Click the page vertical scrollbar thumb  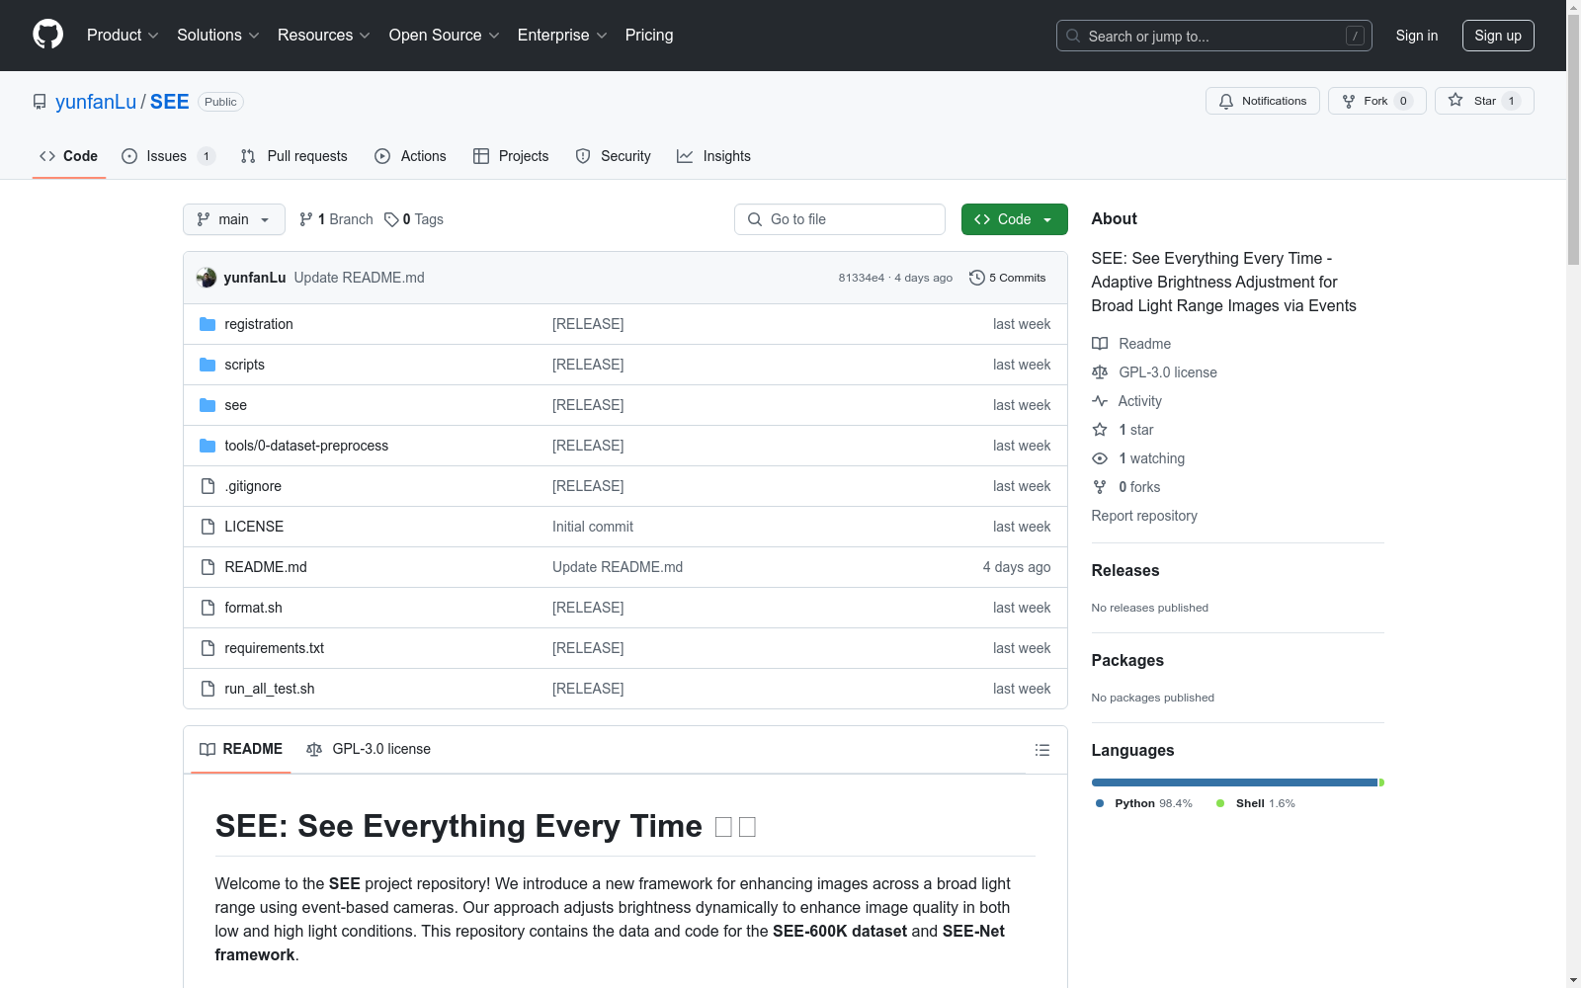1573,138
